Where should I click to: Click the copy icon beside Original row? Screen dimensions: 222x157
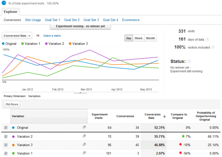point(84,127)
